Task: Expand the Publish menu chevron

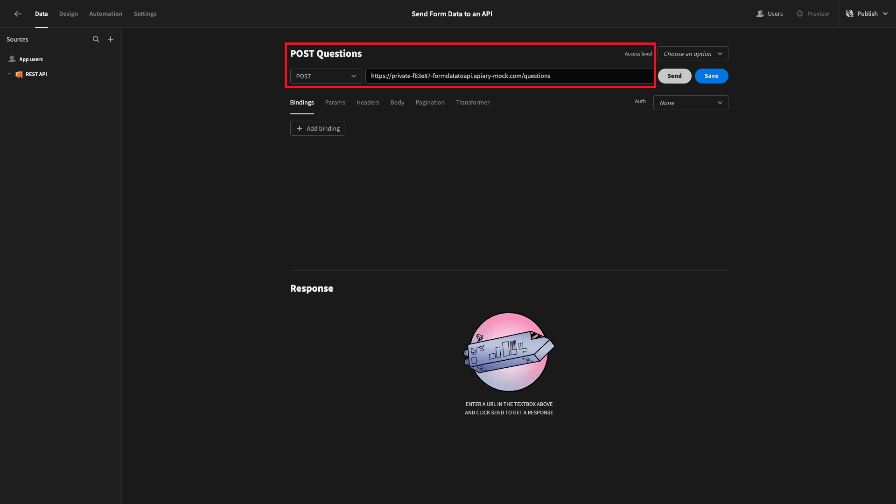Action: coord(885,14)
